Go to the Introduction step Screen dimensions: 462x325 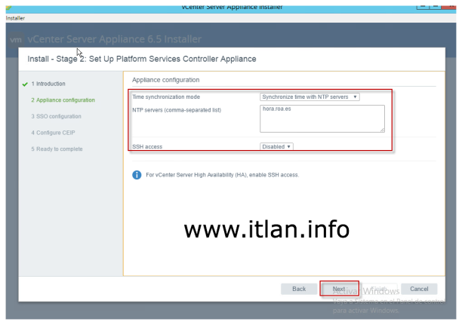(48, 84)
